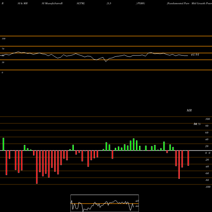Click the "SI(TM)" header text
Viewport: 212px width, 212px height.
81,3
